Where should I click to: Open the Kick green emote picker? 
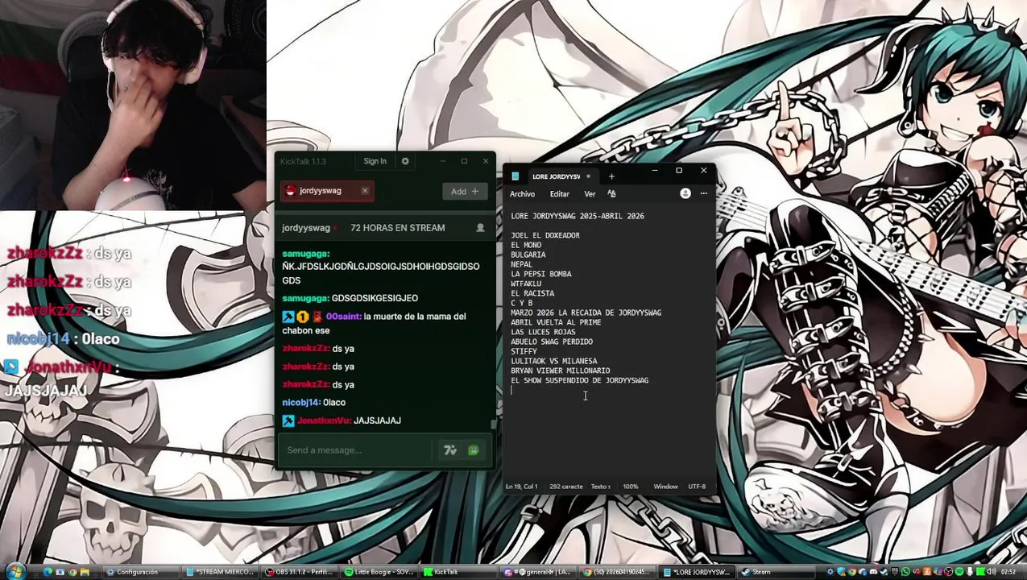pyautogui.click(x=474, y=450)
